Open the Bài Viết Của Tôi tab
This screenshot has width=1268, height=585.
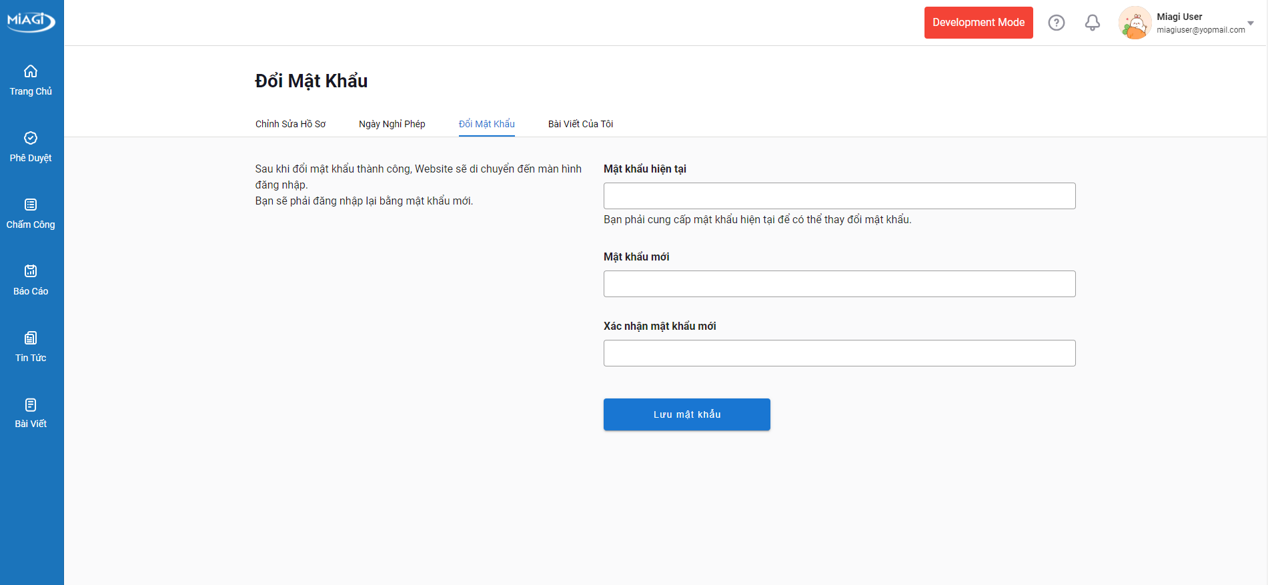[580, 124]
